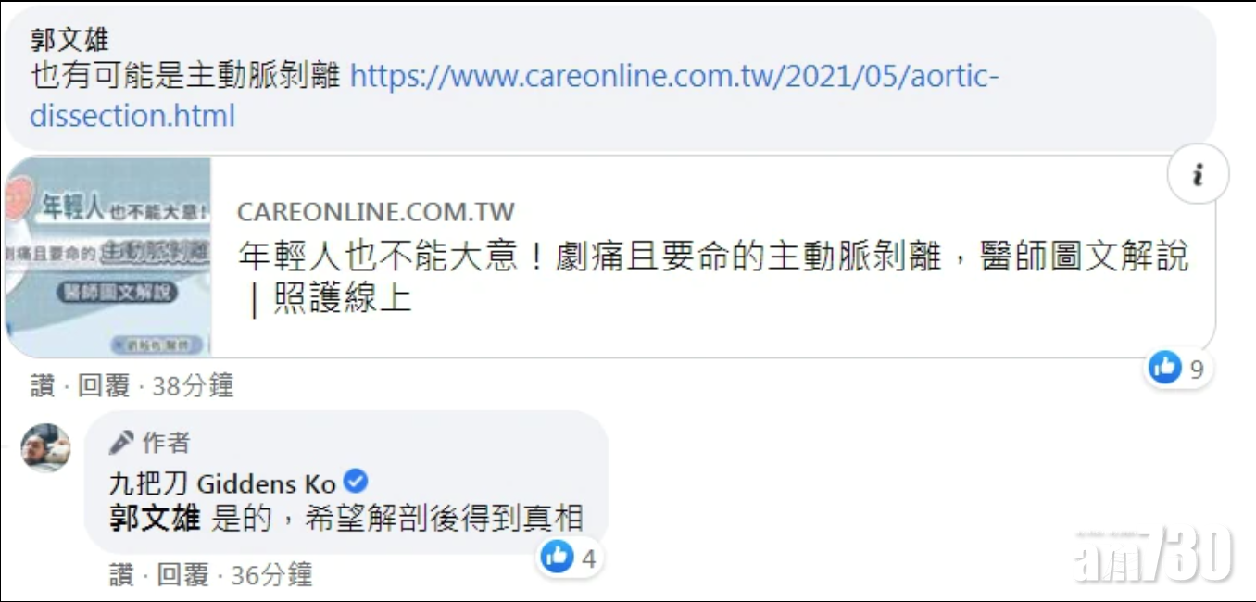Open the like reaction icon showing 4
1256x602 pixels.
pyautogui.click(x=557, y=557)
